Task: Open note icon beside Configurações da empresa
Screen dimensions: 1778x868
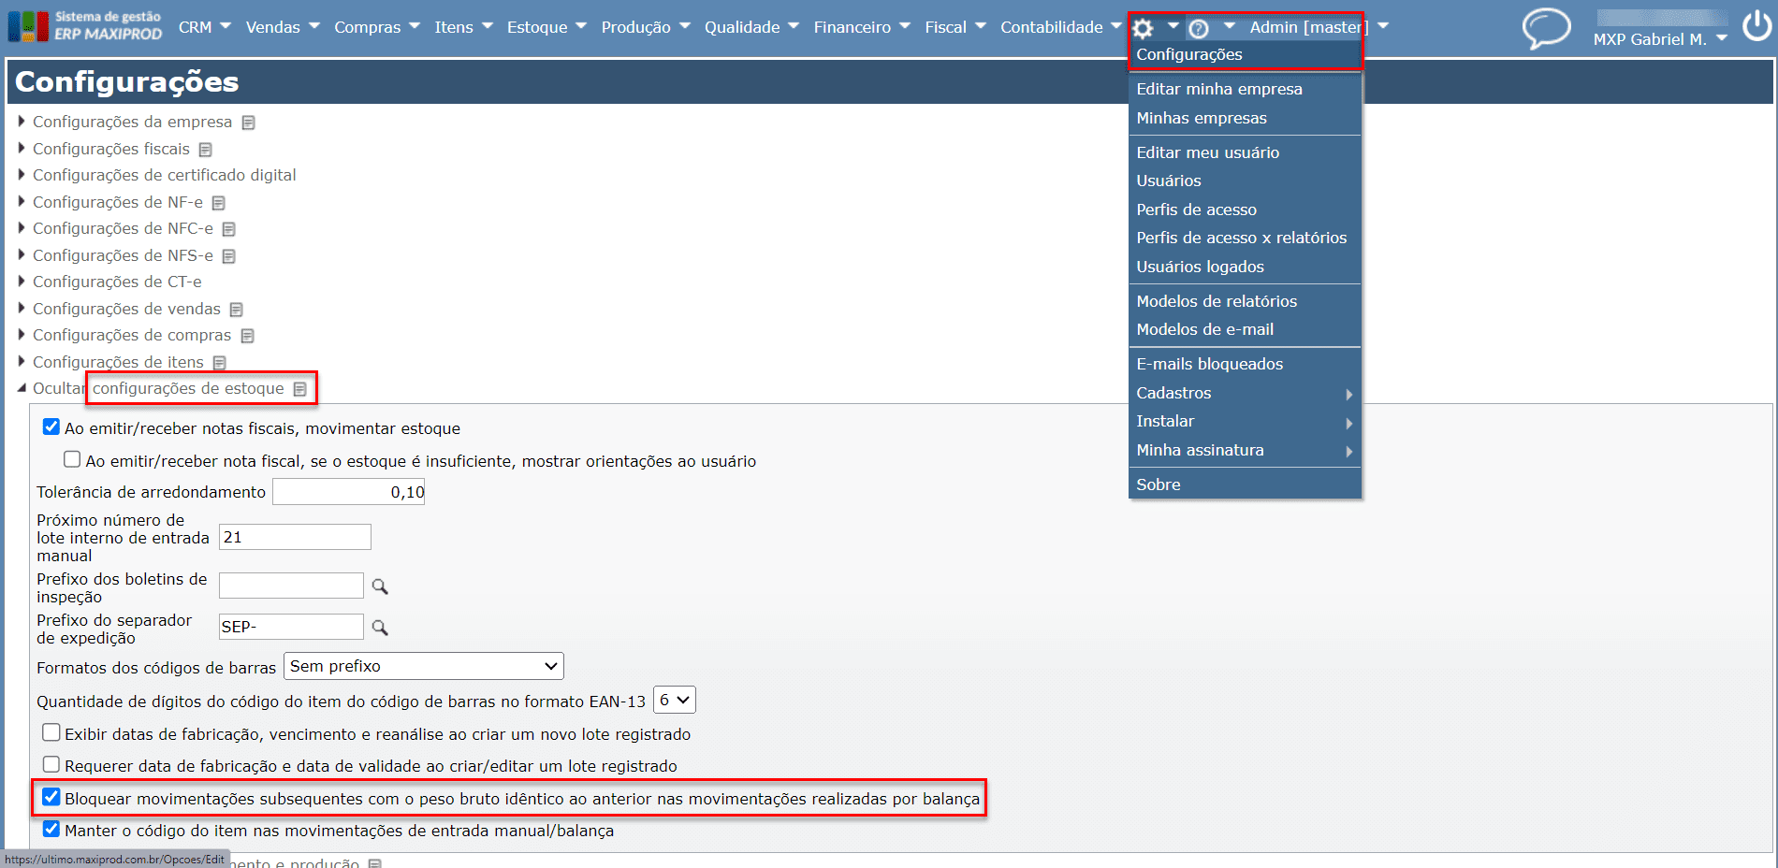Action: point(248,123)
